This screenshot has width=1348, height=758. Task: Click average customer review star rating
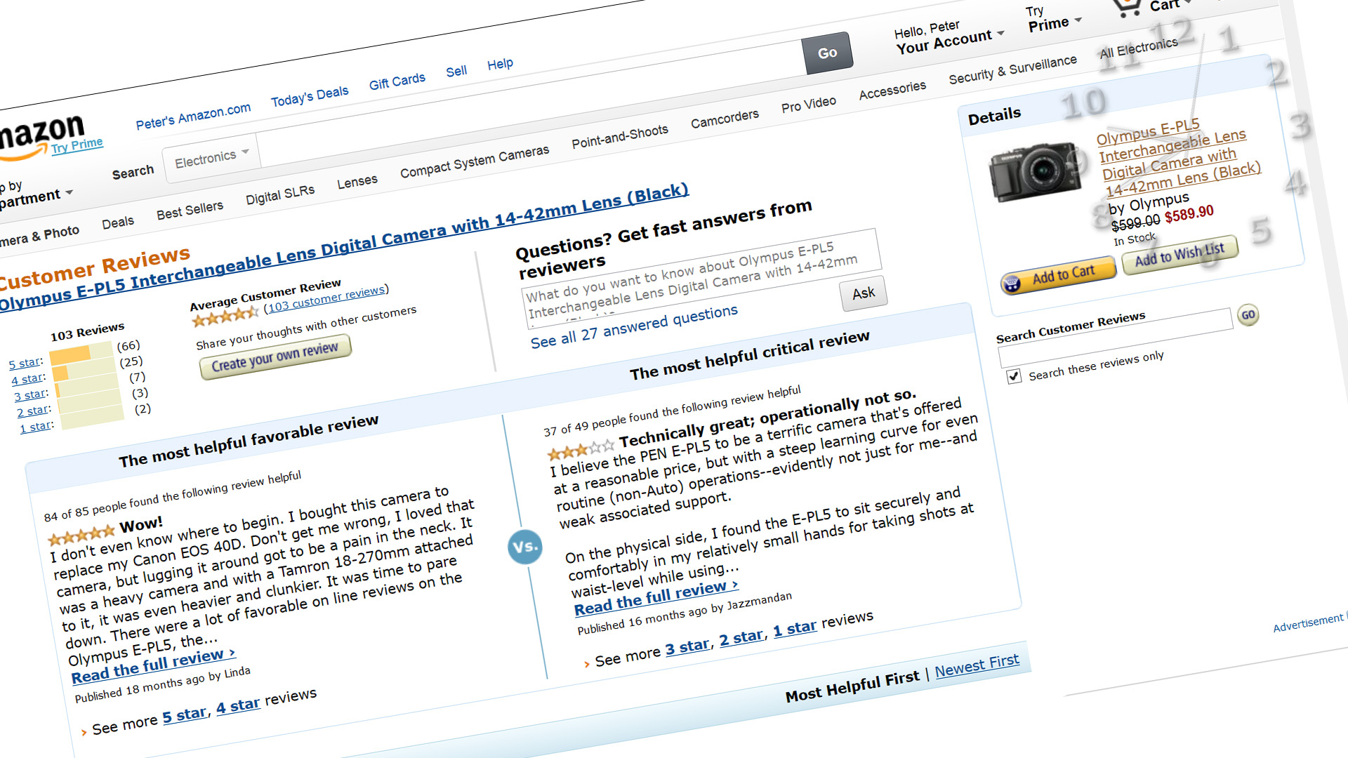(225, 317)
